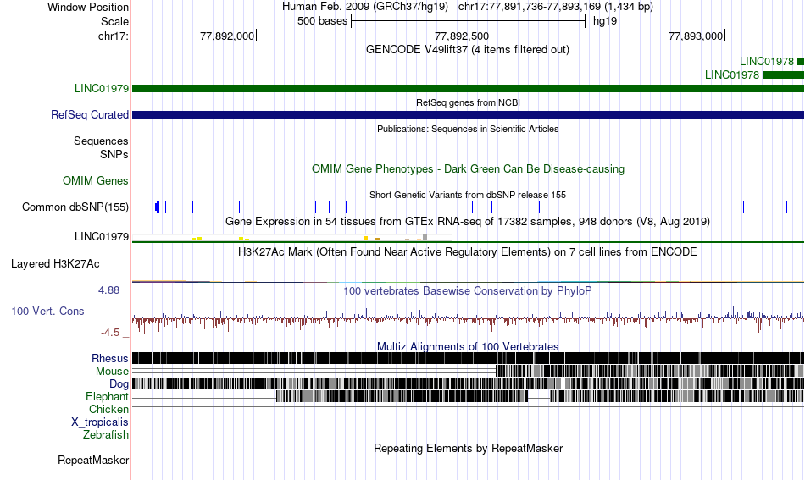Screen dimensions: 805x480
Task: Click the chr17: ruler label
Action: pyautogui.click(x=113, y=36)
